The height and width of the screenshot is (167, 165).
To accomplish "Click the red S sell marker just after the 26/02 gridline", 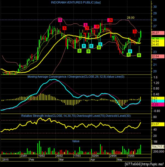I will point(64,28).
